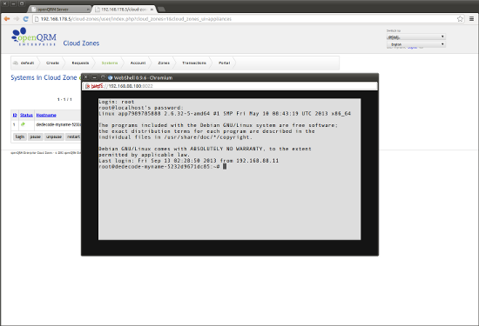Open the Zones menu item

[x=164, y=63]
